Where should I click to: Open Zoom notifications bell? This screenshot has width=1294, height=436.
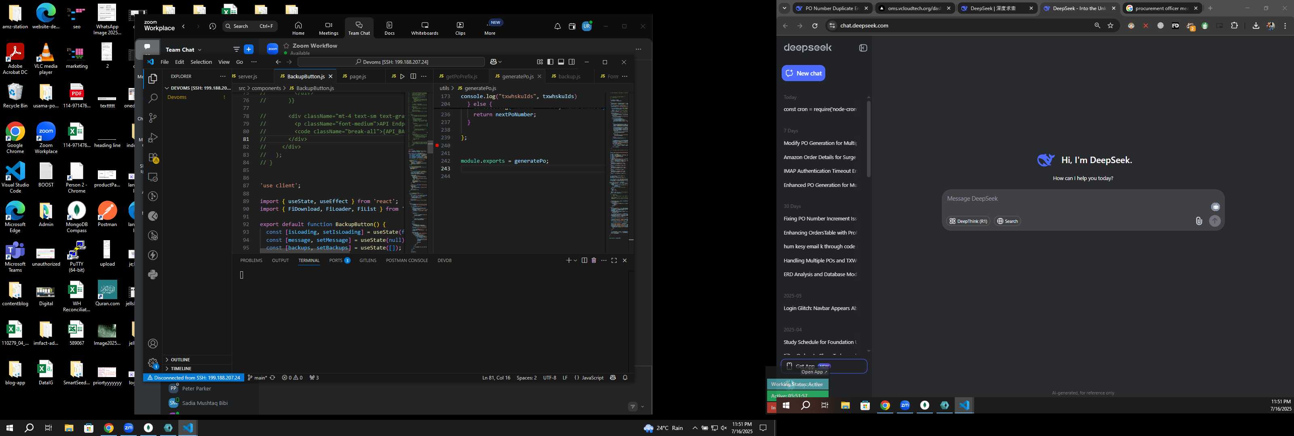(x=557, y=27)
